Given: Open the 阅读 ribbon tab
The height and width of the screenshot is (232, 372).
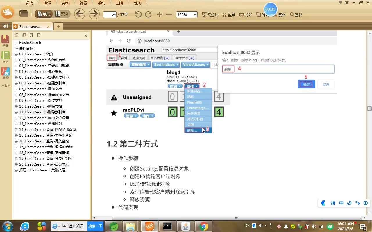Looking at the screenshot, I should (x=29, y=3).
